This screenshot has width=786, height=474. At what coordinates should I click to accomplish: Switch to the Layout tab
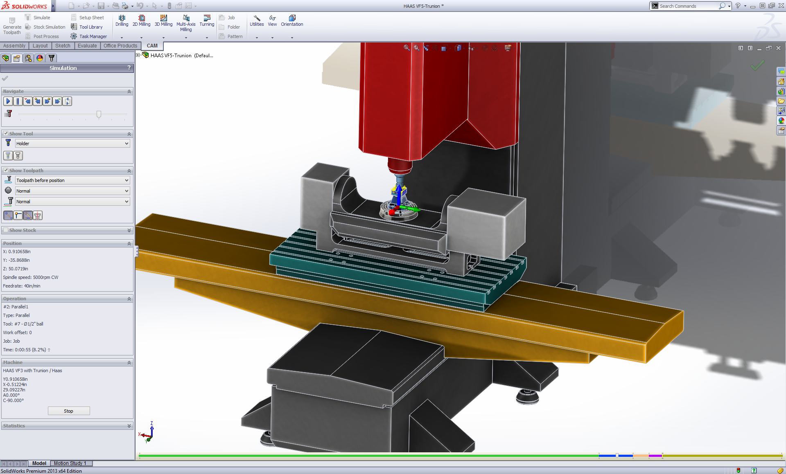coord(40,46)
